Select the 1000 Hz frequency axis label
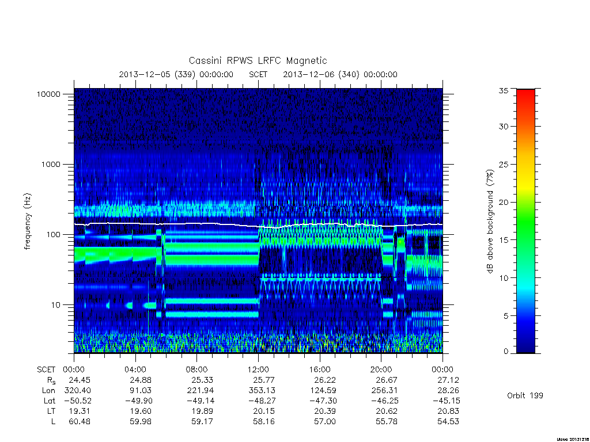The height and width of the screenshot is (442, 590). (51, 164)
